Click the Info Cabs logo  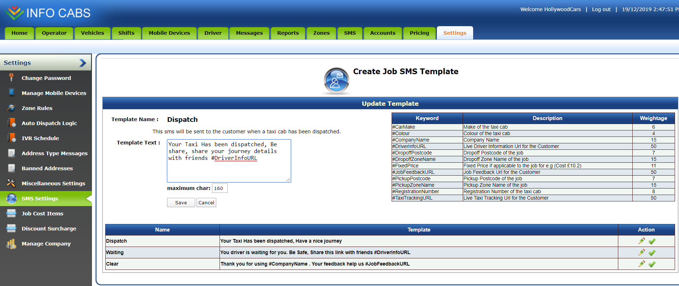(x=48, y=13)
